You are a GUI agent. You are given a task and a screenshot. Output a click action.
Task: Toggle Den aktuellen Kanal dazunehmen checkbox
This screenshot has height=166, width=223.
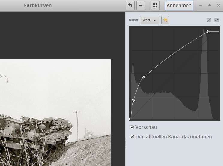click(x=132, y=137)
